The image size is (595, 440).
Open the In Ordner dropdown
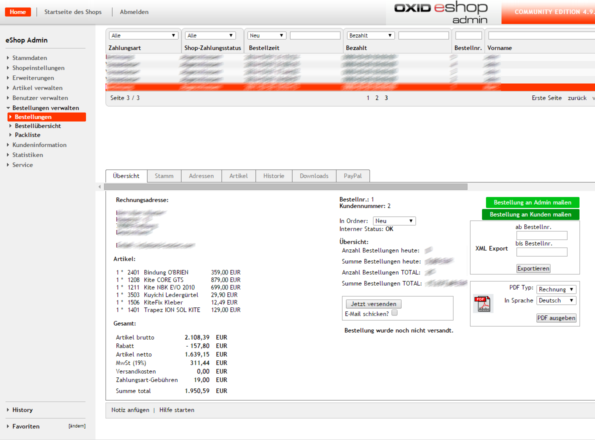(x=394, y=221)
